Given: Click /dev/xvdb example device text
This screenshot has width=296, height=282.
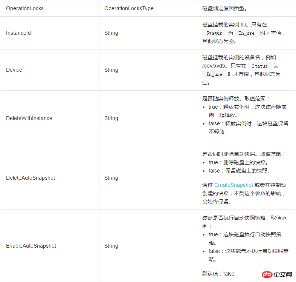Looking at the screenshot, I should (214, 66).
